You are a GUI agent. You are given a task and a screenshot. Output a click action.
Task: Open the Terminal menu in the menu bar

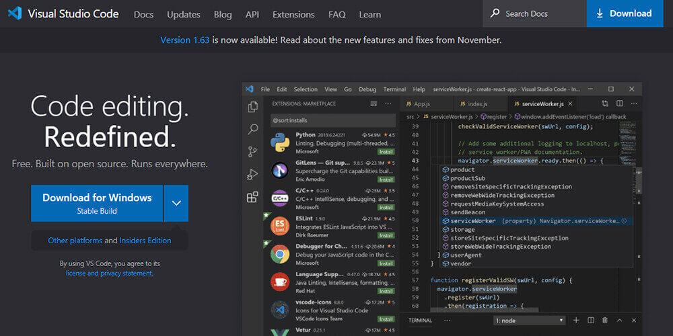(394, 89)
